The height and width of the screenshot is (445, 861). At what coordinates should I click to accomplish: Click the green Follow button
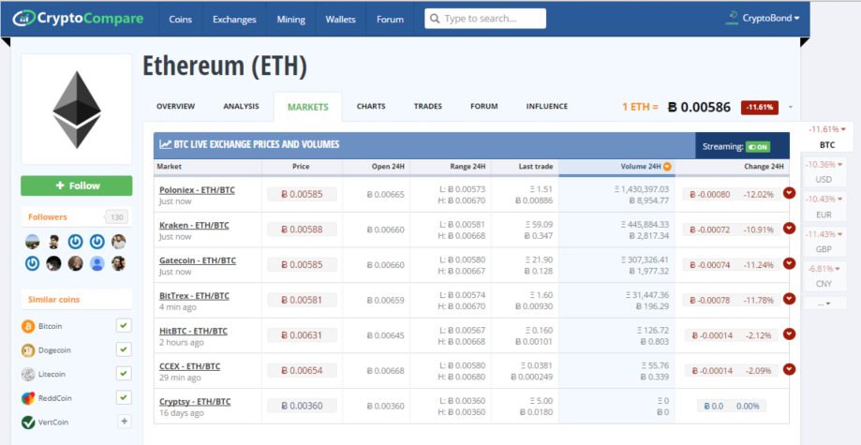tap(77, 185)
